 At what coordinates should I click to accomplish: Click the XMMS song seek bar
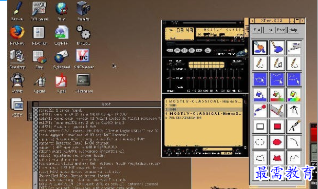coord(205,44)
